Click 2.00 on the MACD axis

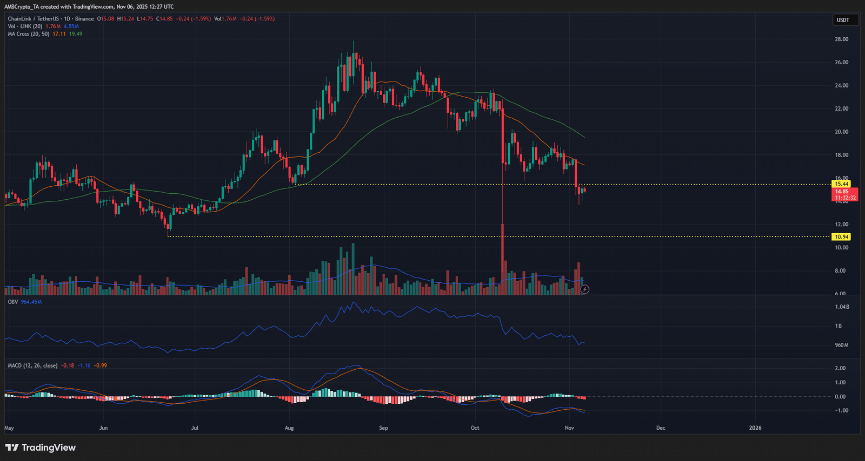tap(840, 369)
